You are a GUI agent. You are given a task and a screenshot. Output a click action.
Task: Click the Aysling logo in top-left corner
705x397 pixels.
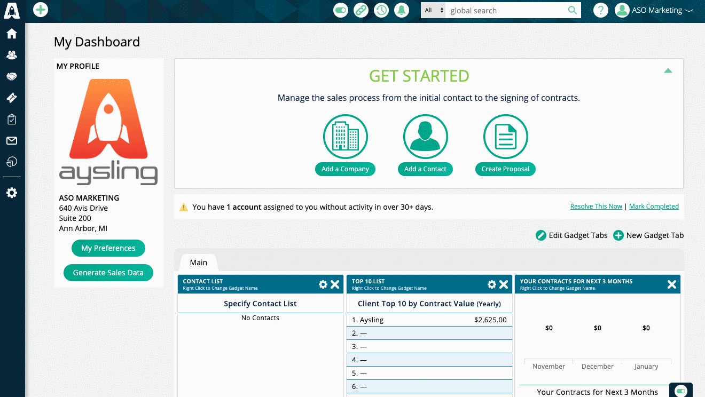[11, 10]
